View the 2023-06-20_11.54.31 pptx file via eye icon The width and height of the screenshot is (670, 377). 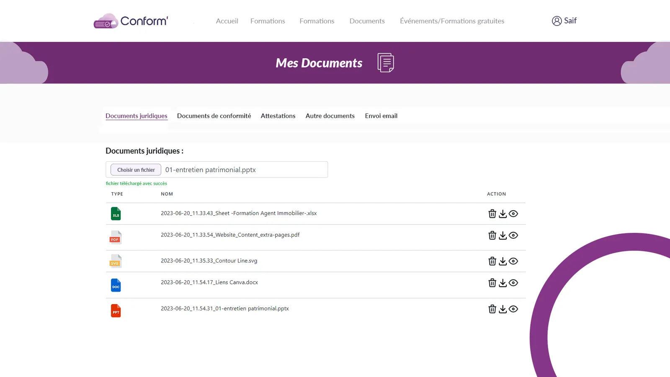pos(513,309)
